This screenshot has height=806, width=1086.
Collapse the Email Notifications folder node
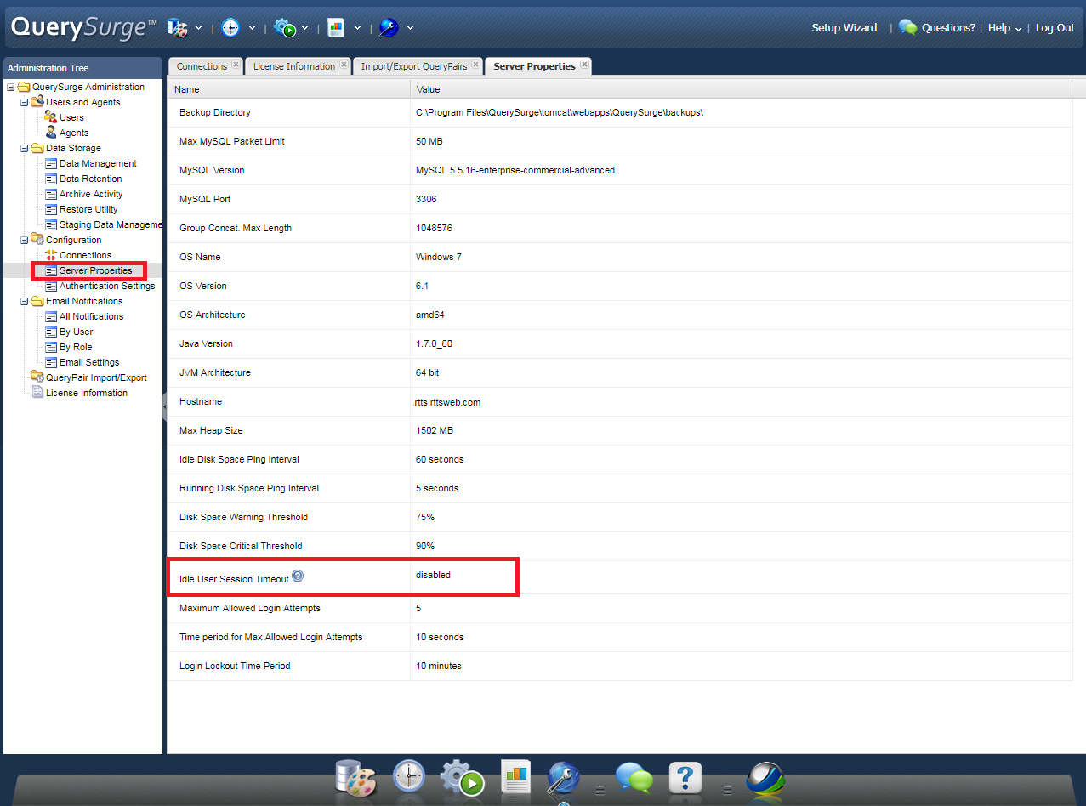coord(25,302)
